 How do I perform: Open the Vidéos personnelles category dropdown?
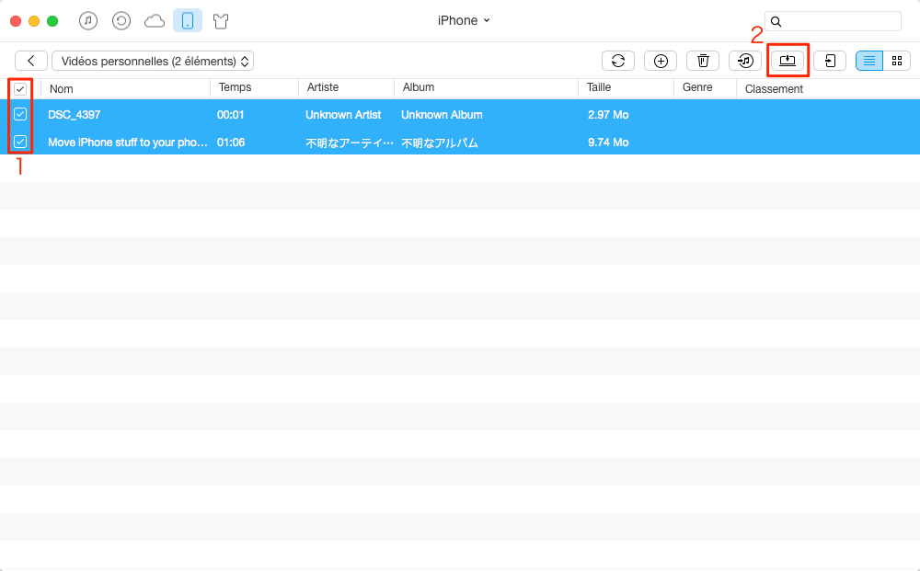(153, 61)
